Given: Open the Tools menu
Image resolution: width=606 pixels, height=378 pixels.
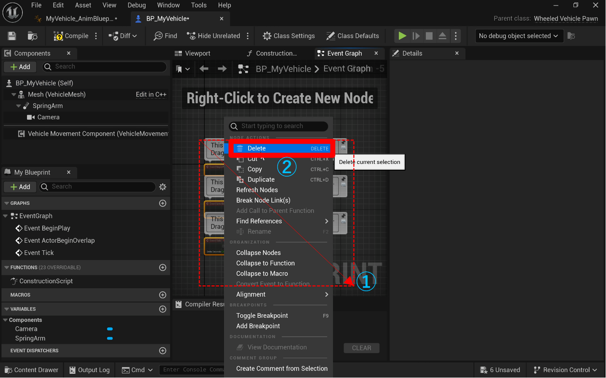Looking at the screenshot, I should 199,5.
